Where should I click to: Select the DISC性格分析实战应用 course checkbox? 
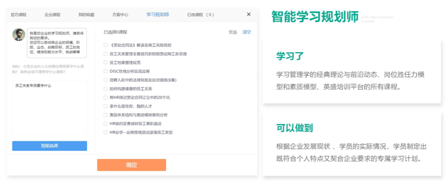(106, 71)
